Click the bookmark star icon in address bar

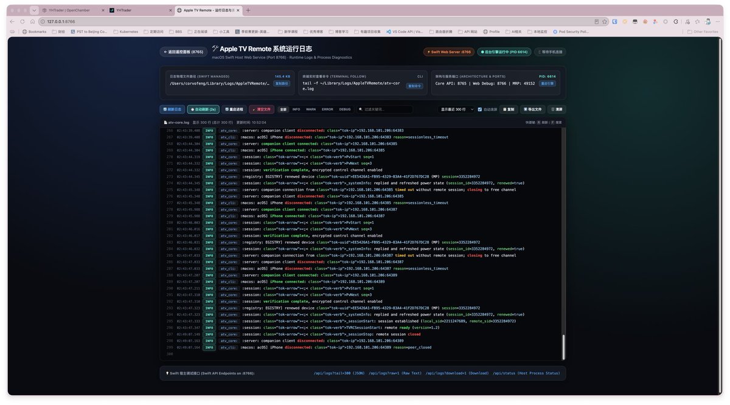coord(605,21)
